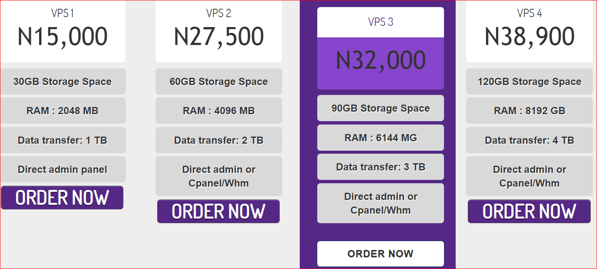
Task: Click the RAM : 2048 MB row
Action: coord(63,111)
